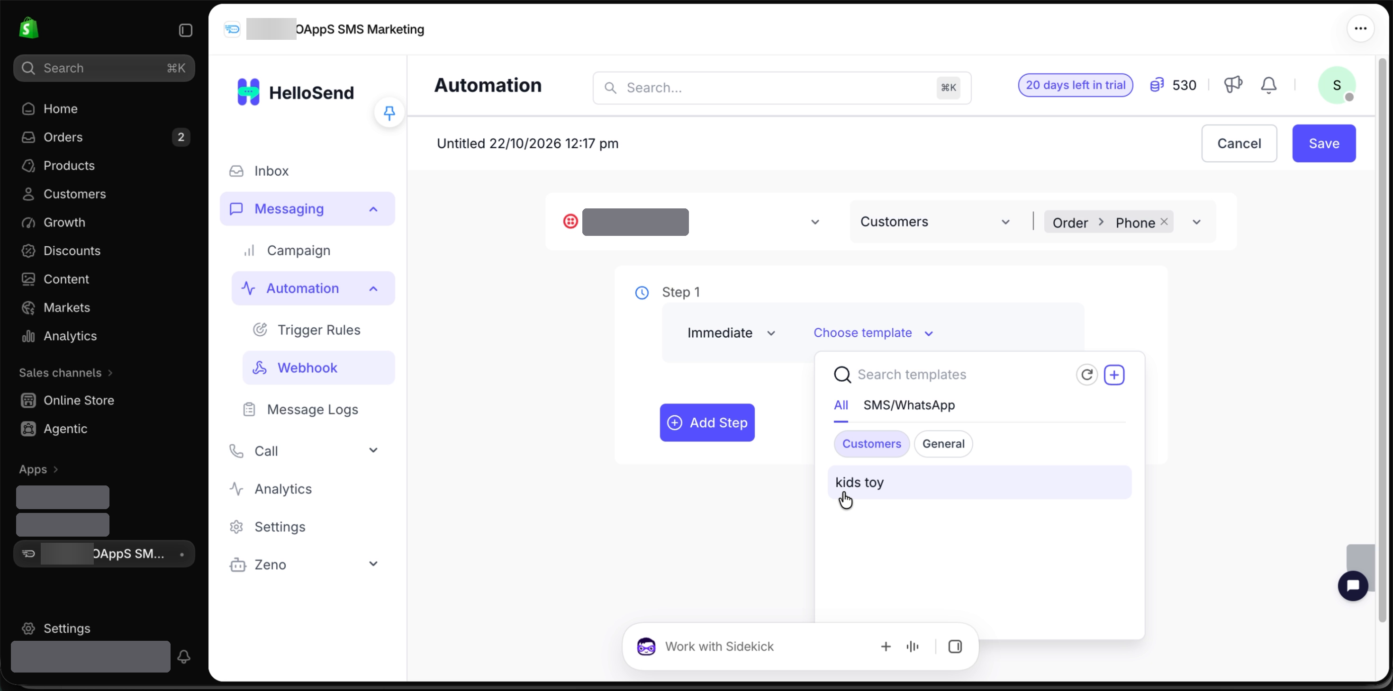1393x691 pixels.
Task: Click the Add Step button
Action: coord(707,422)
